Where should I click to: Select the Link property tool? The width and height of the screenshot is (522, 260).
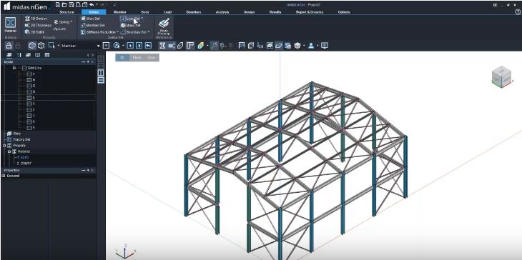point(60,29)
